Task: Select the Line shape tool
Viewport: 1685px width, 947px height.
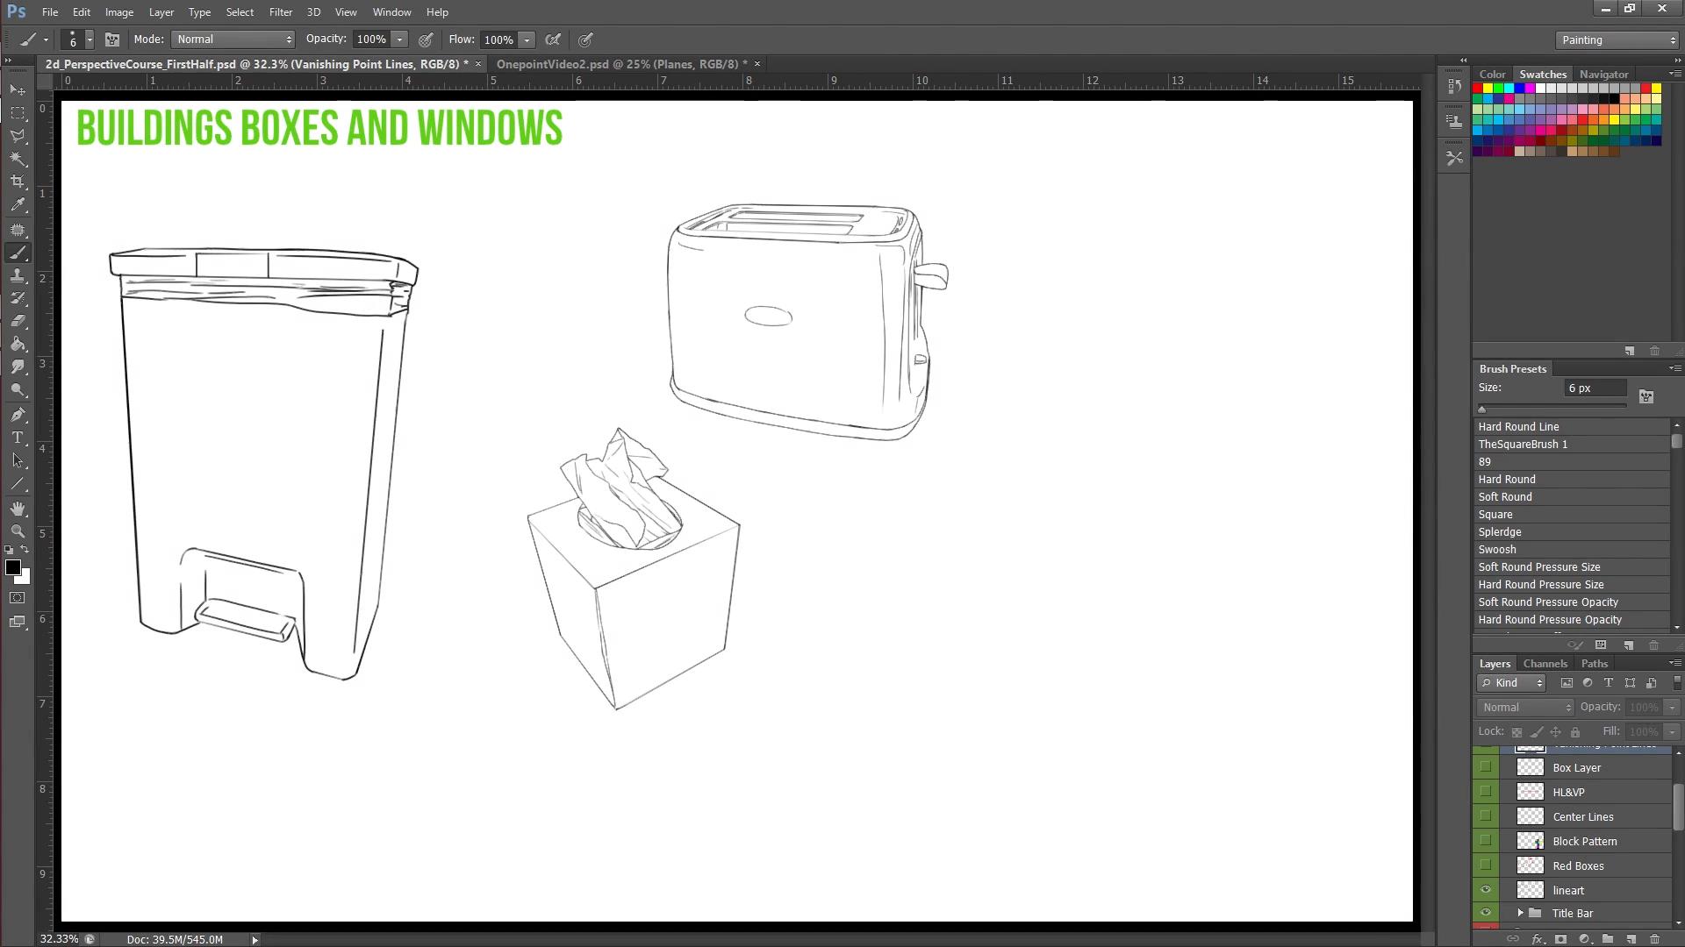Action: pyautogui.click(x=18, y=483)
